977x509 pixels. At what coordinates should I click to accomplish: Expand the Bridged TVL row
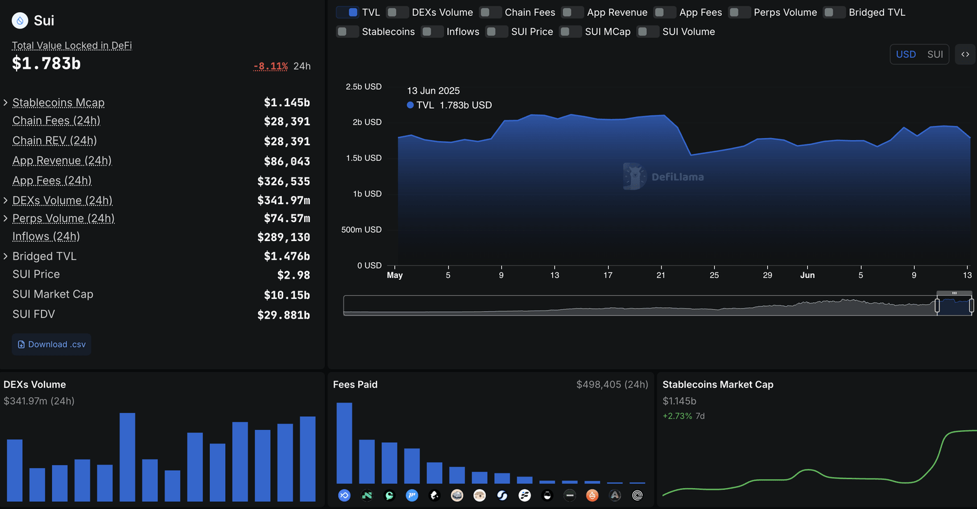tap(6, 256)
